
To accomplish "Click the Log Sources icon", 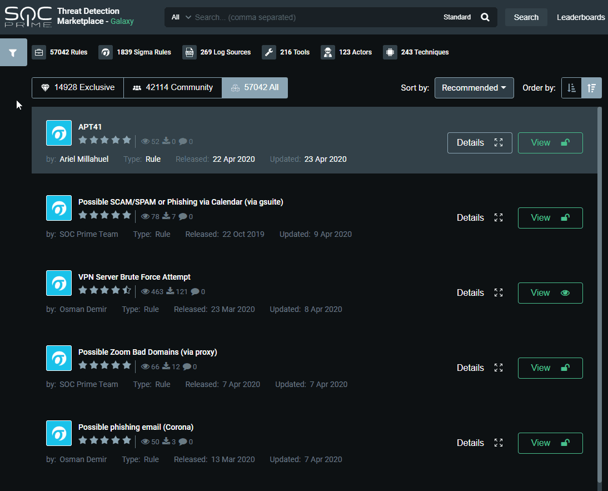I will click(189, 52).
